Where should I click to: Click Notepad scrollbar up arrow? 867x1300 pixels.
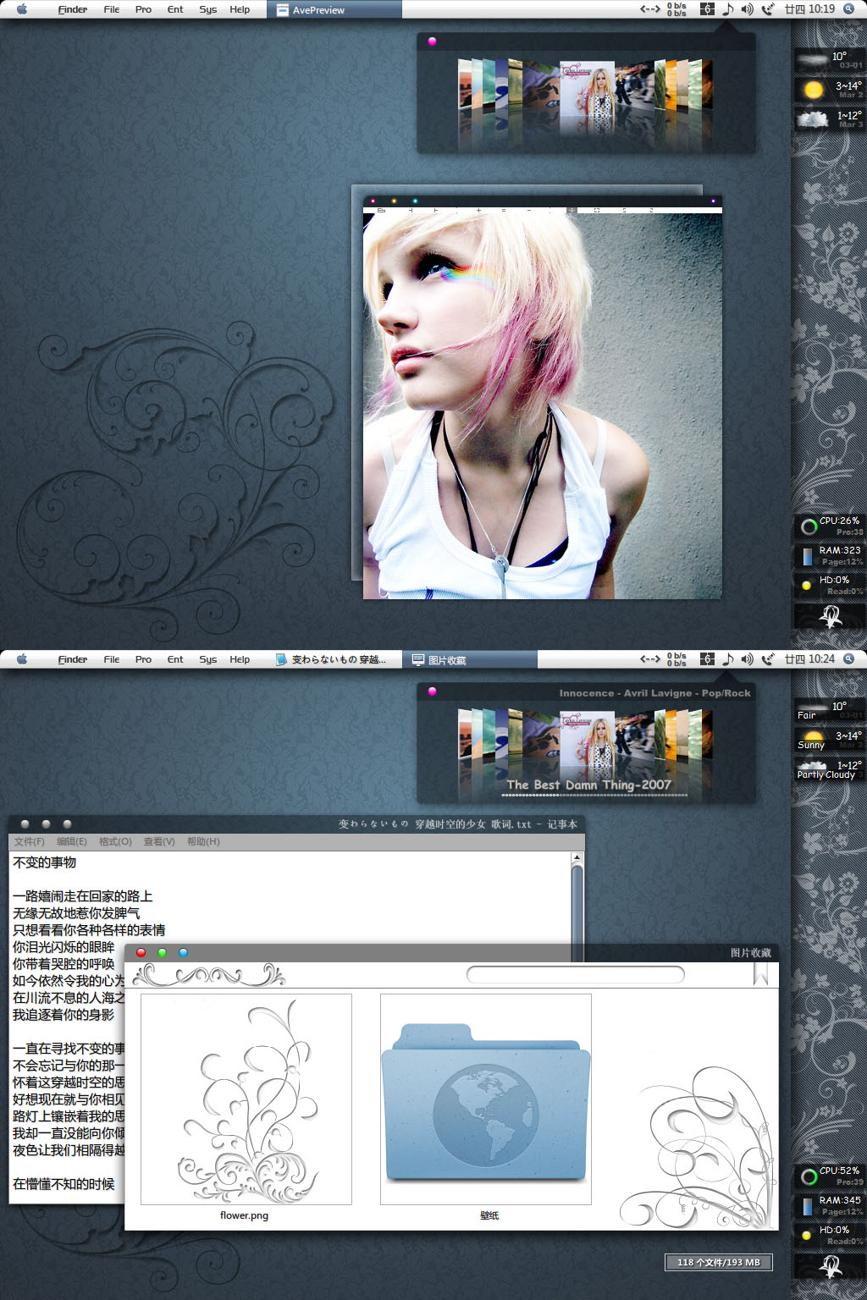pyautogui.click(x=577, y=857)
